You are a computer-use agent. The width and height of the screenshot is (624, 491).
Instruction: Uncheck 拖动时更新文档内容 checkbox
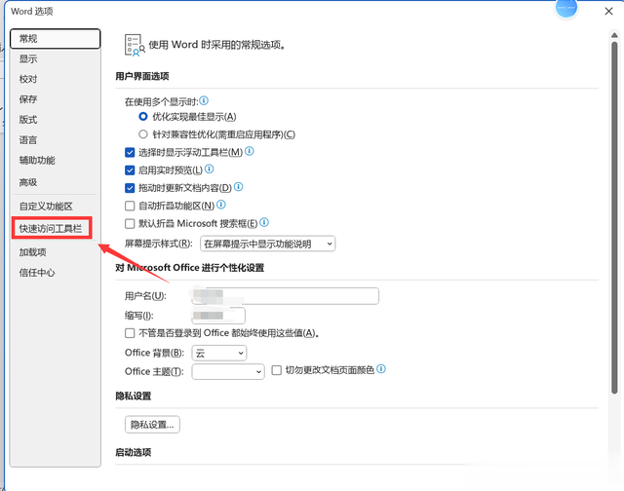click(x=130, y=188)
